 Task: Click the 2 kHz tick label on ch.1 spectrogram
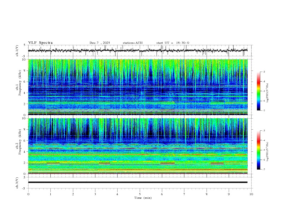[x=25, y=104]
